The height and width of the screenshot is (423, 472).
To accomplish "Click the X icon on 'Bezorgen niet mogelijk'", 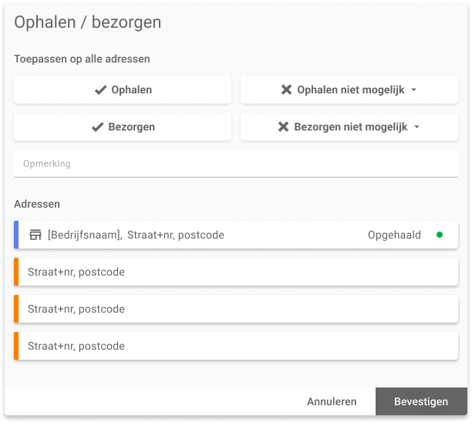I will 283,127.
